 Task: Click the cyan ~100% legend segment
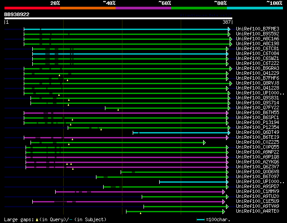tap(254, 8)
